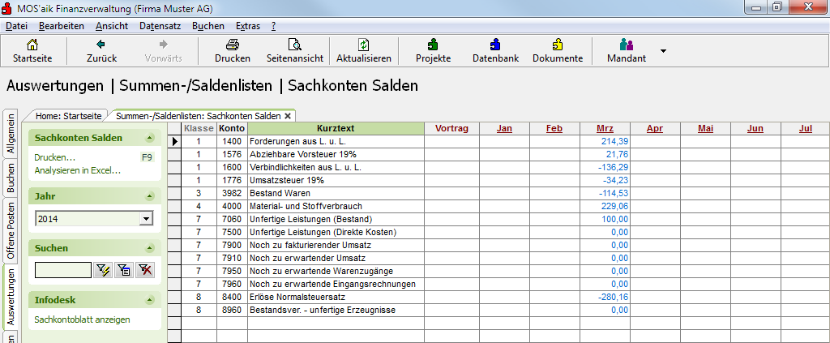Switch to Home: Startseite tab
Image resolution: width=830 pixels, height=343 pixels.
point(66,115)
